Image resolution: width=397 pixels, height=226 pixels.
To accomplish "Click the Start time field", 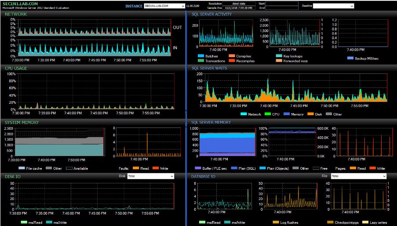I will pos(282,4).
